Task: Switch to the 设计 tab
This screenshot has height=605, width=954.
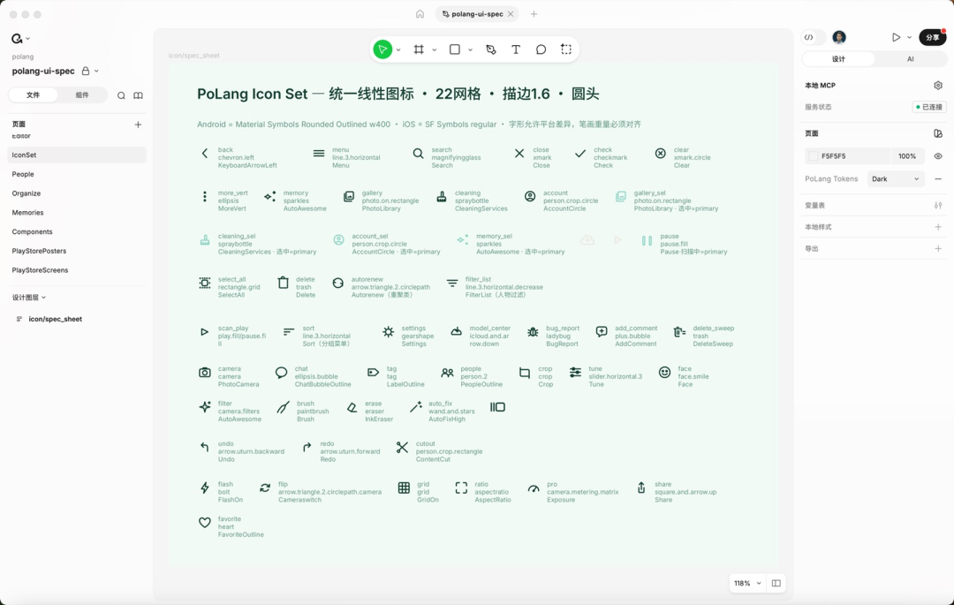Action: pyautogui.click(x=838, y=59)
